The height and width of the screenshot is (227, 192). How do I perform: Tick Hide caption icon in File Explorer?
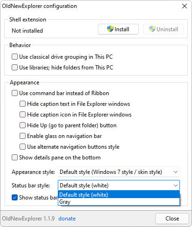[22, 115]
